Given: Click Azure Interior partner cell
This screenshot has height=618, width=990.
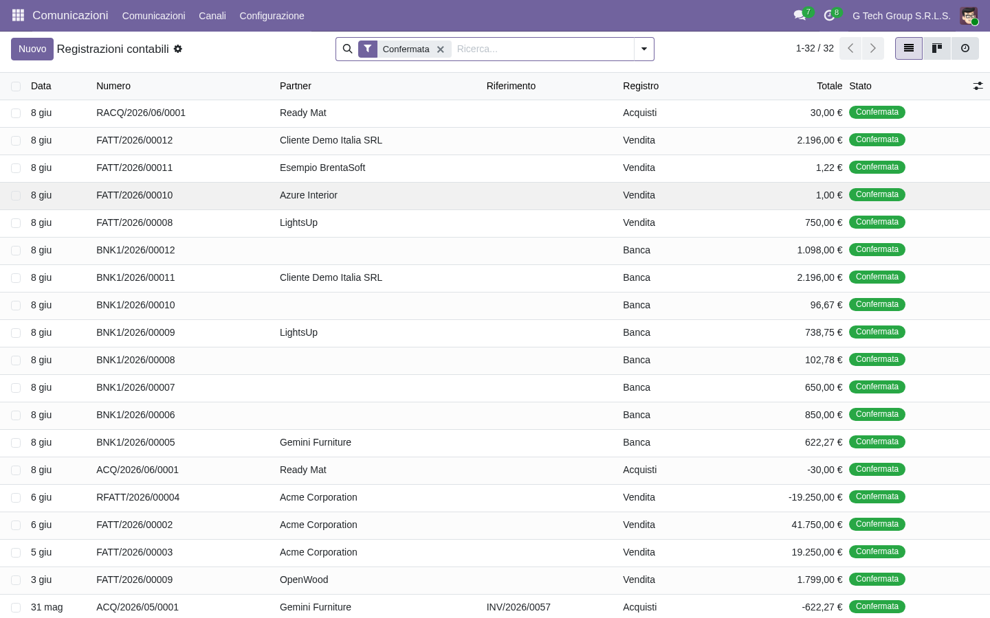Looking at the screenshot, I should (x=309, y=195).
